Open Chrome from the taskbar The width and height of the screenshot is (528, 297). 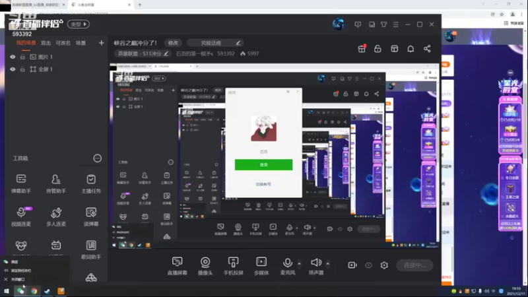(x=34, y=291)
